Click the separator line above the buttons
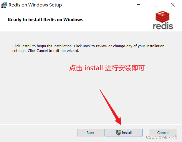The width and height of the screenshot is (182, 142). (x=90, y=124)
